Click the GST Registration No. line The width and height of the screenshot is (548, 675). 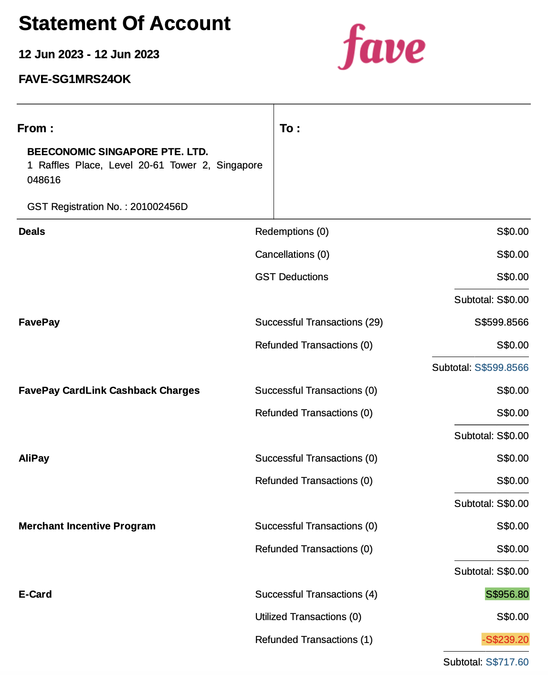(x=107, y=207)
